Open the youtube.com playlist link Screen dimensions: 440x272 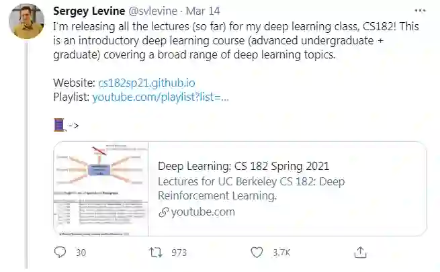click(x=161, y=97)
